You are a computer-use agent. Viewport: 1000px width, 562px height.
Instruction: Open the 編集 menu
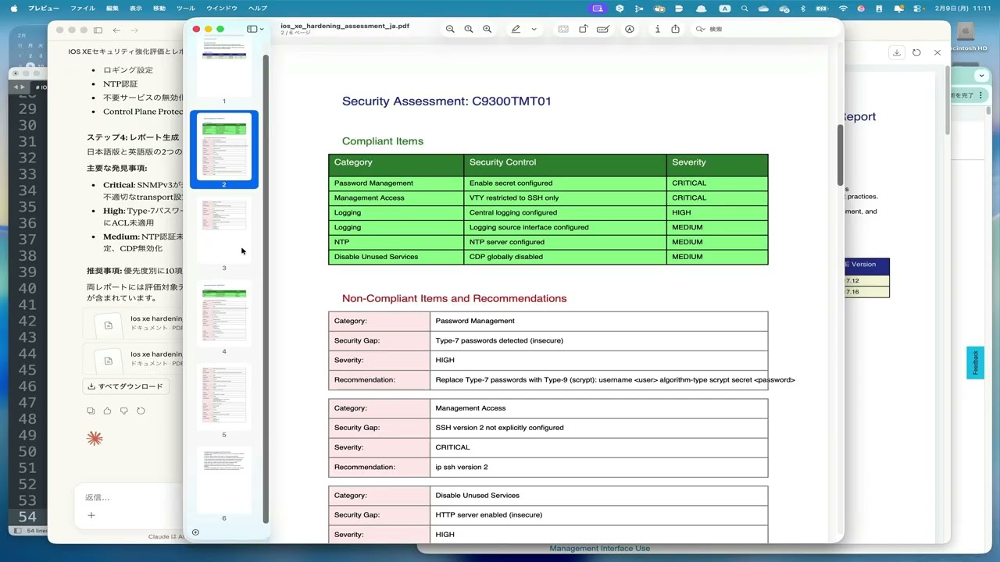click(x=112, y=8)
